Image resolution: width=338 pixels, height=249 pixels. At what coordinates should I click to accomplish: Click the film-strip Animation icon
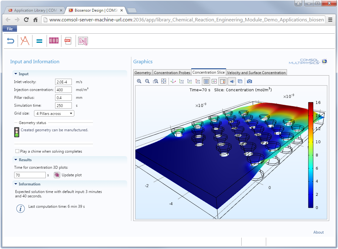54,41
